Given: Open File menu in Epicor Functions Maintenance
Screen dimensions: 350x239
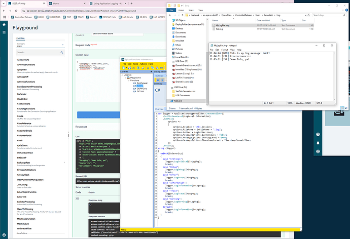Looking at the screenshot, I should click(124, 64).
